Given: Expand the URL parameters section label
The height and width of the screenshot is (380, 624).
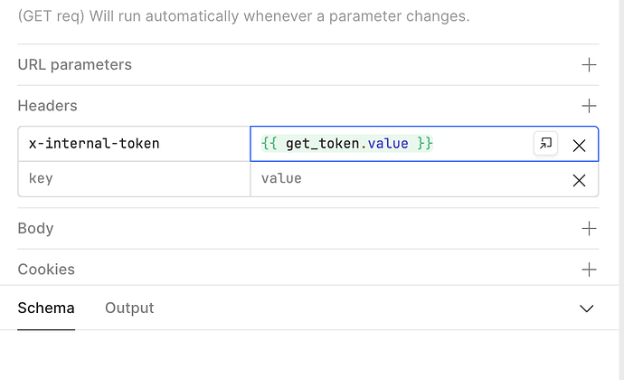Looking at the screenshot, I should (75, 65).
